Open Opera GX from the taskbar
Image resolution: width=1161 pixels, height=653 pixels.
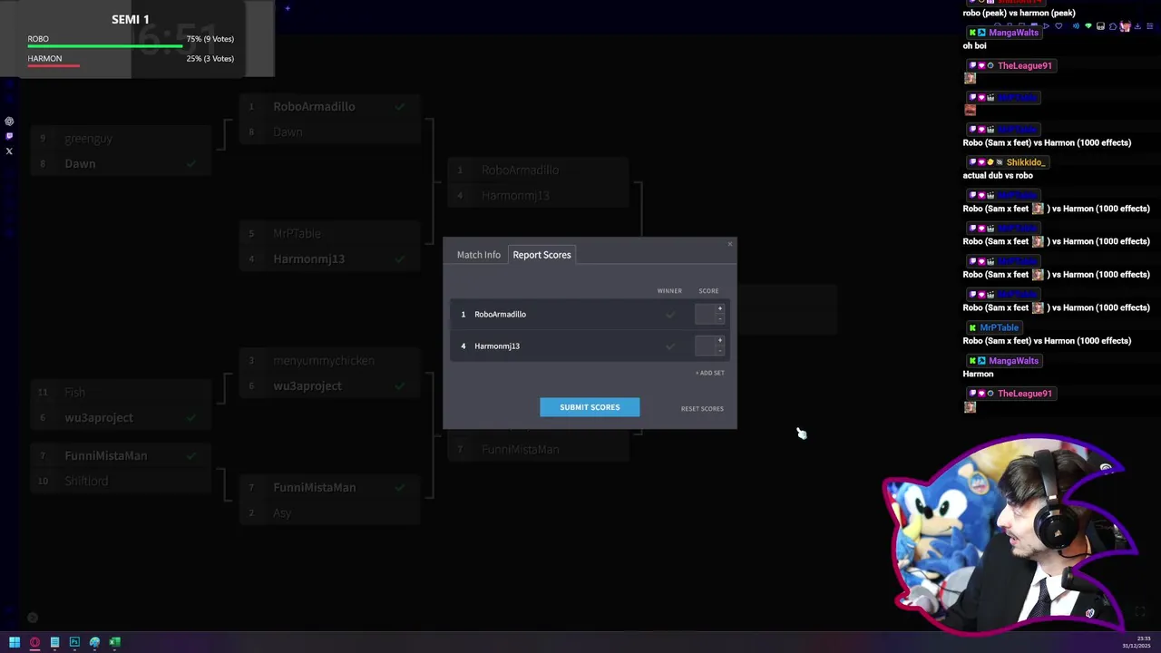pos(34,642)
